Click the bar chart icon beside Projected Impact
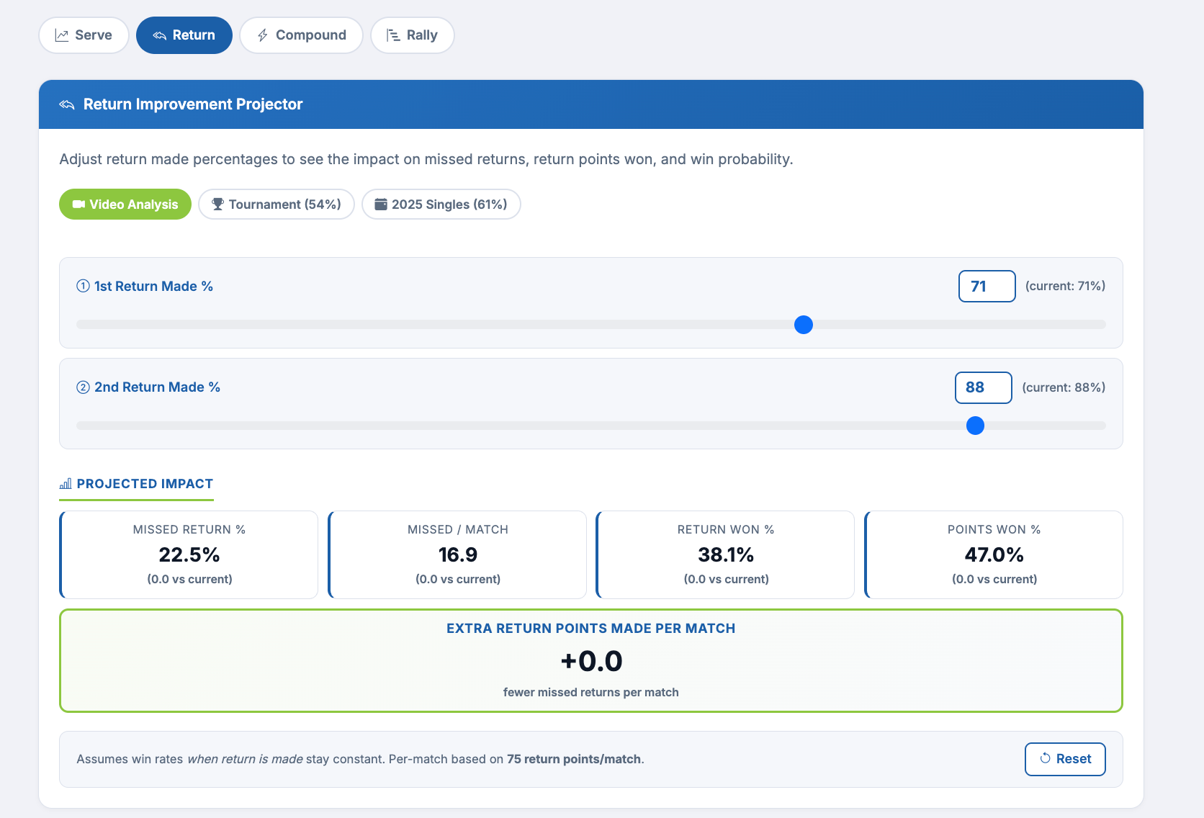1204x818 pixels. (66, 484)
